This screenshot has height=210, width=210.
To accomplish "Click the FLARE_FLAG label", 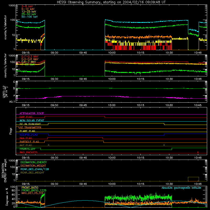I will click(x=27, y=131).
